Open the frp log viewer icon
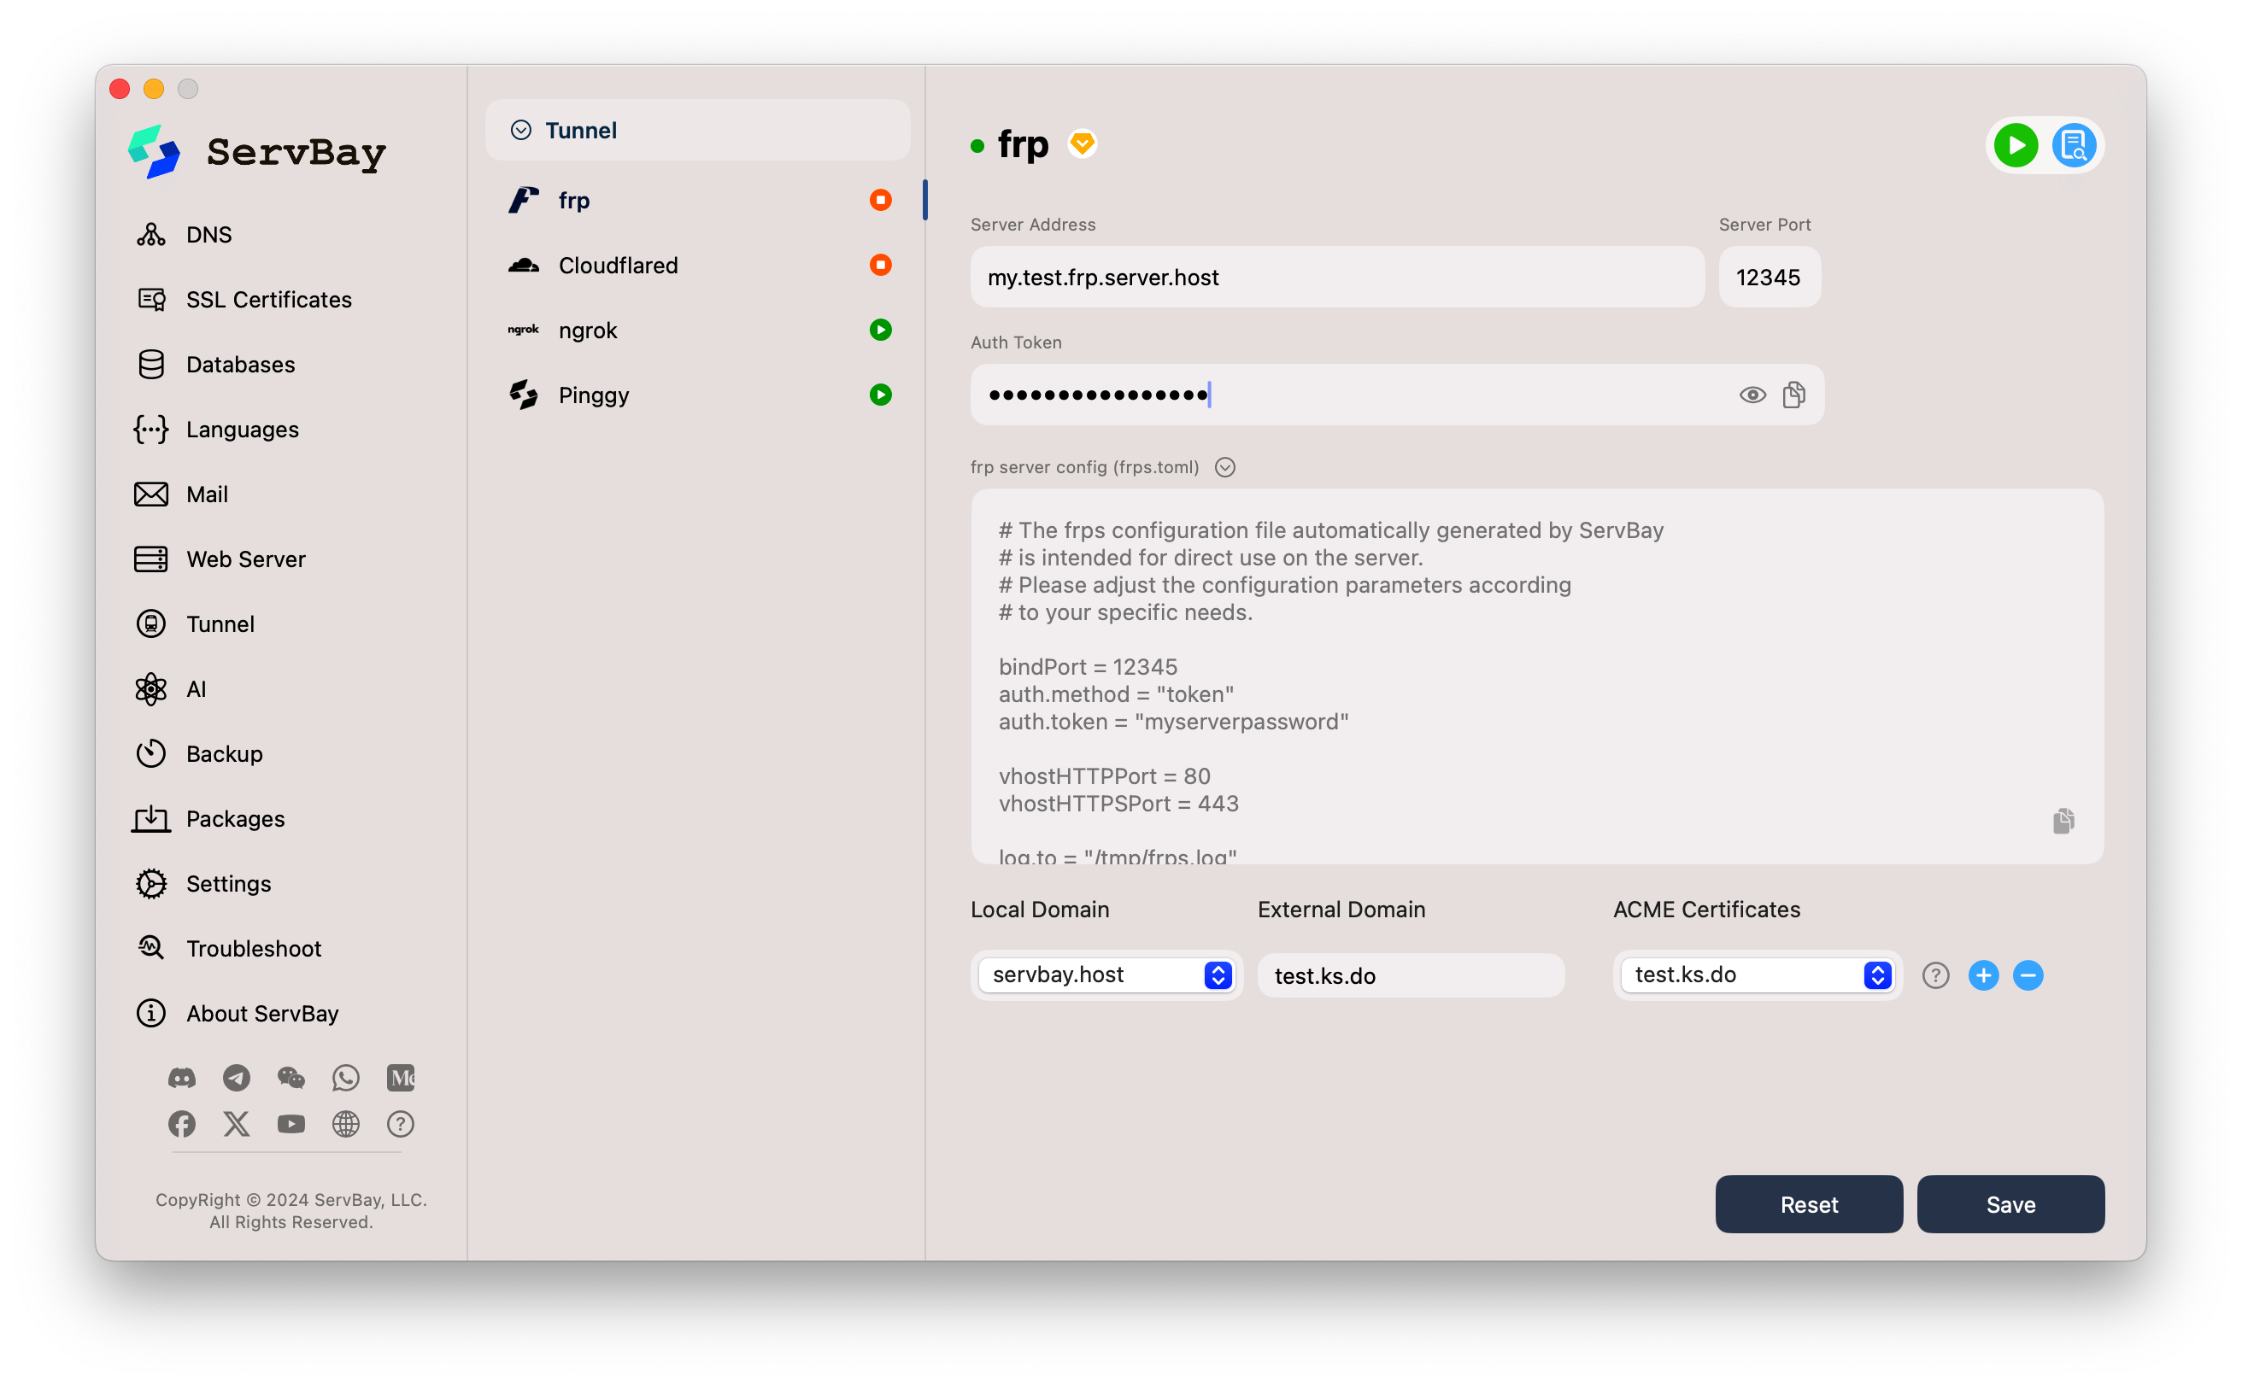 coord(2074,145)
